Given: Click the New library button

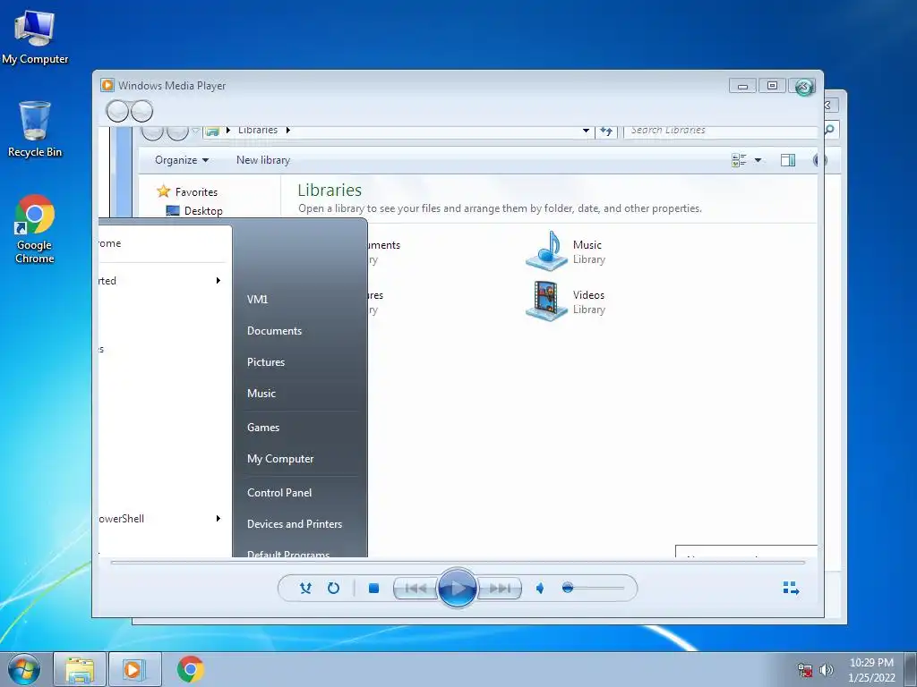Looking at the screenshot, I should pos(263,160).
